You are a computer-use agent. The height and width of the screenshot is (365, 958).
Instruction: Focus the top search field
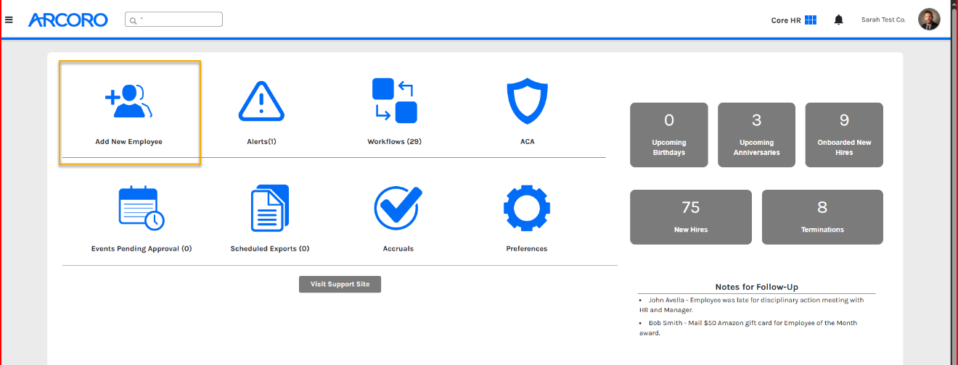coord(173,20)
